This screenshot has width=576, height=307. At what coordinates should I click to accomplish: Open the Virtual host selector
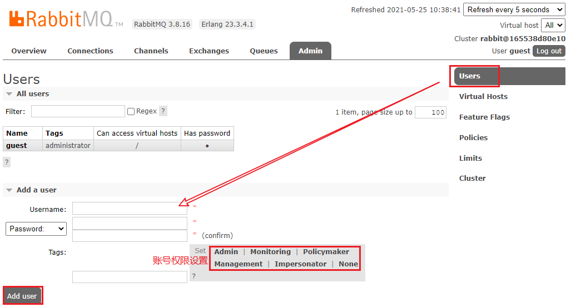click(553, 26)
